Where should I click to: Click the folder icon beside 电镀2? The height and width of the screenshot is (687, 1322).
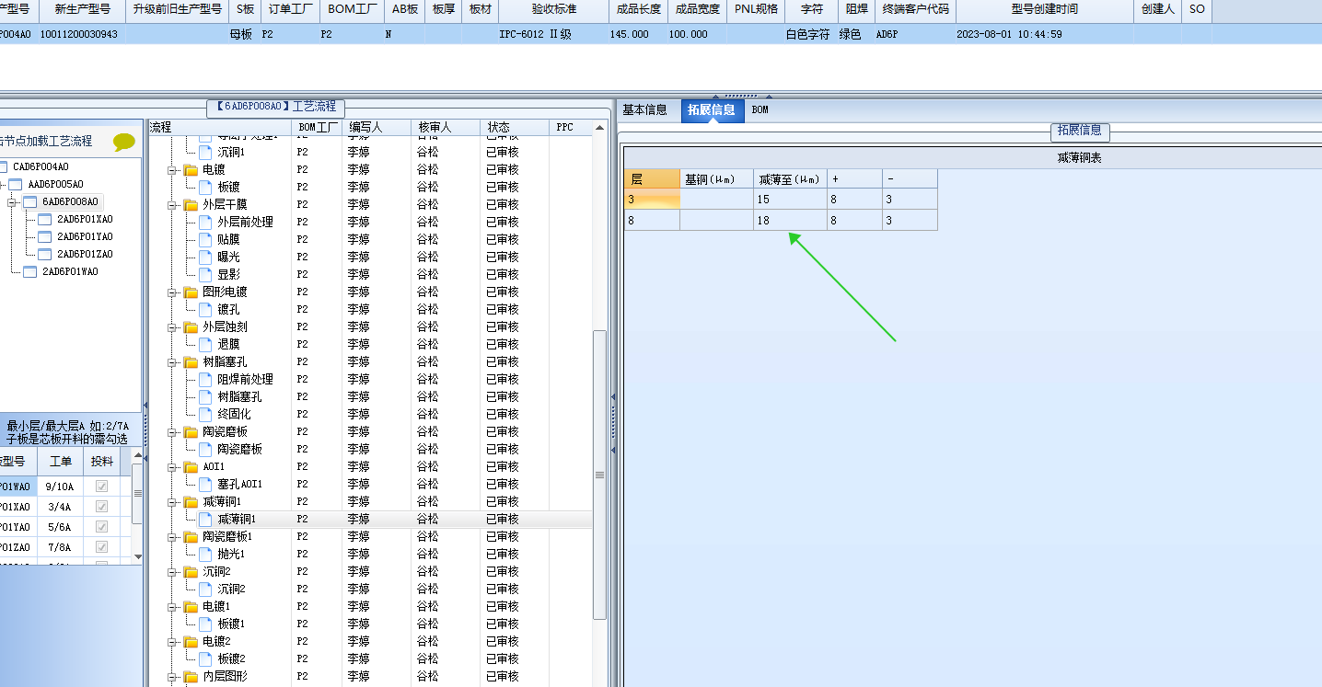click(191, 641)
